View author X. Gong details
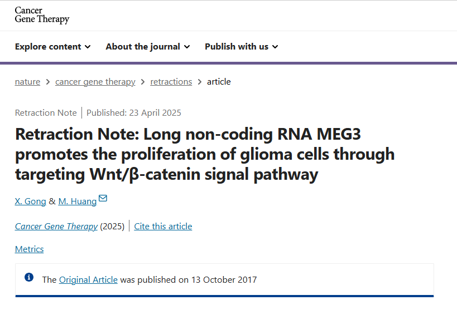Viewport: 457px width, 310px height. pyautogui.click(x=30, y=201)
